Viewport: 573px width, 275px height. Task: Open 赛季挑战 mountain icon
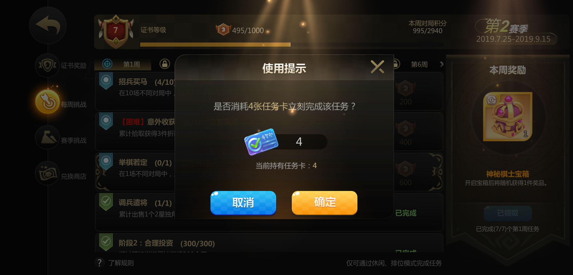pos(47,137)
